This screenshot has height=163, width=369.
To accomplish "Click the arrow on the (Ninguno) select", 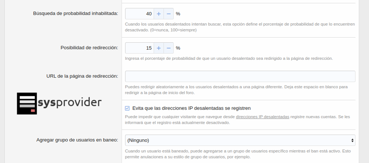I will [352, 140].
